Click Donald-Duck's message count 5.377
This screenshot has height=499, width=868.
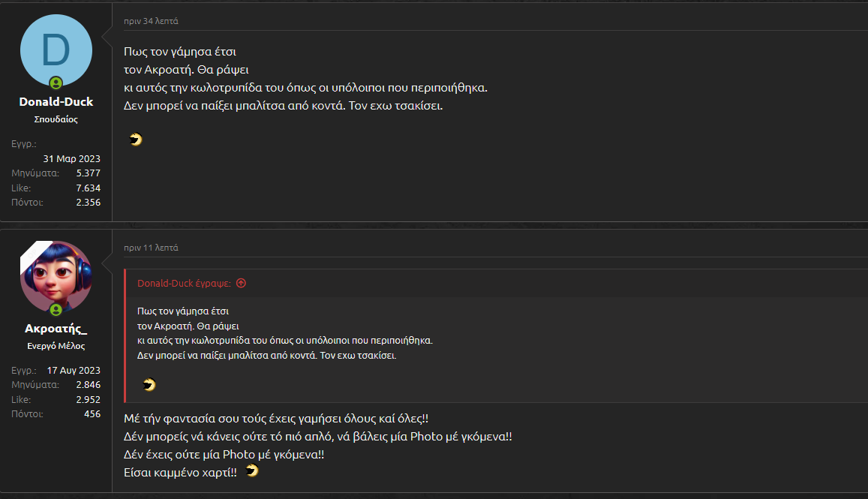(88, 173)
